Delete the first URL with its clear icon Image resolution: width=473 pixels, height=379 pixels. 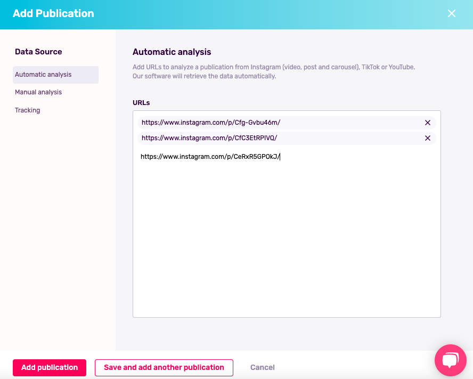[427, 123]
